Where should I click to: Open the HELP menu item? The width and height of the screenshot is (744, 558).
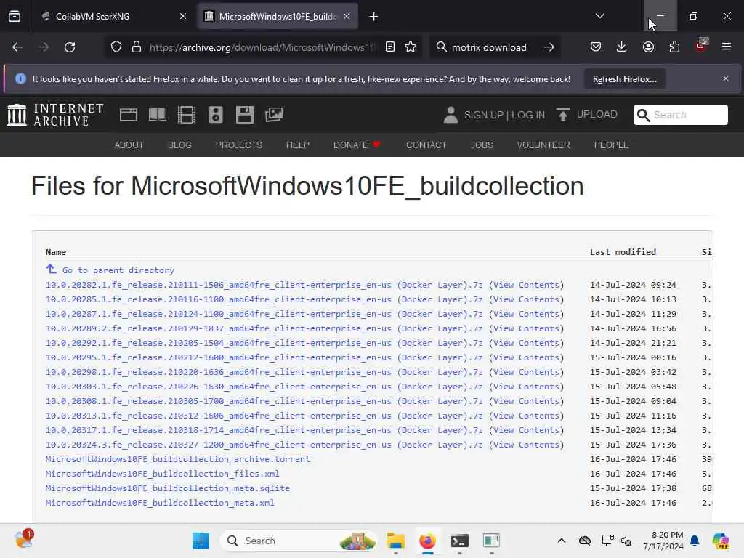pos(297,145)
